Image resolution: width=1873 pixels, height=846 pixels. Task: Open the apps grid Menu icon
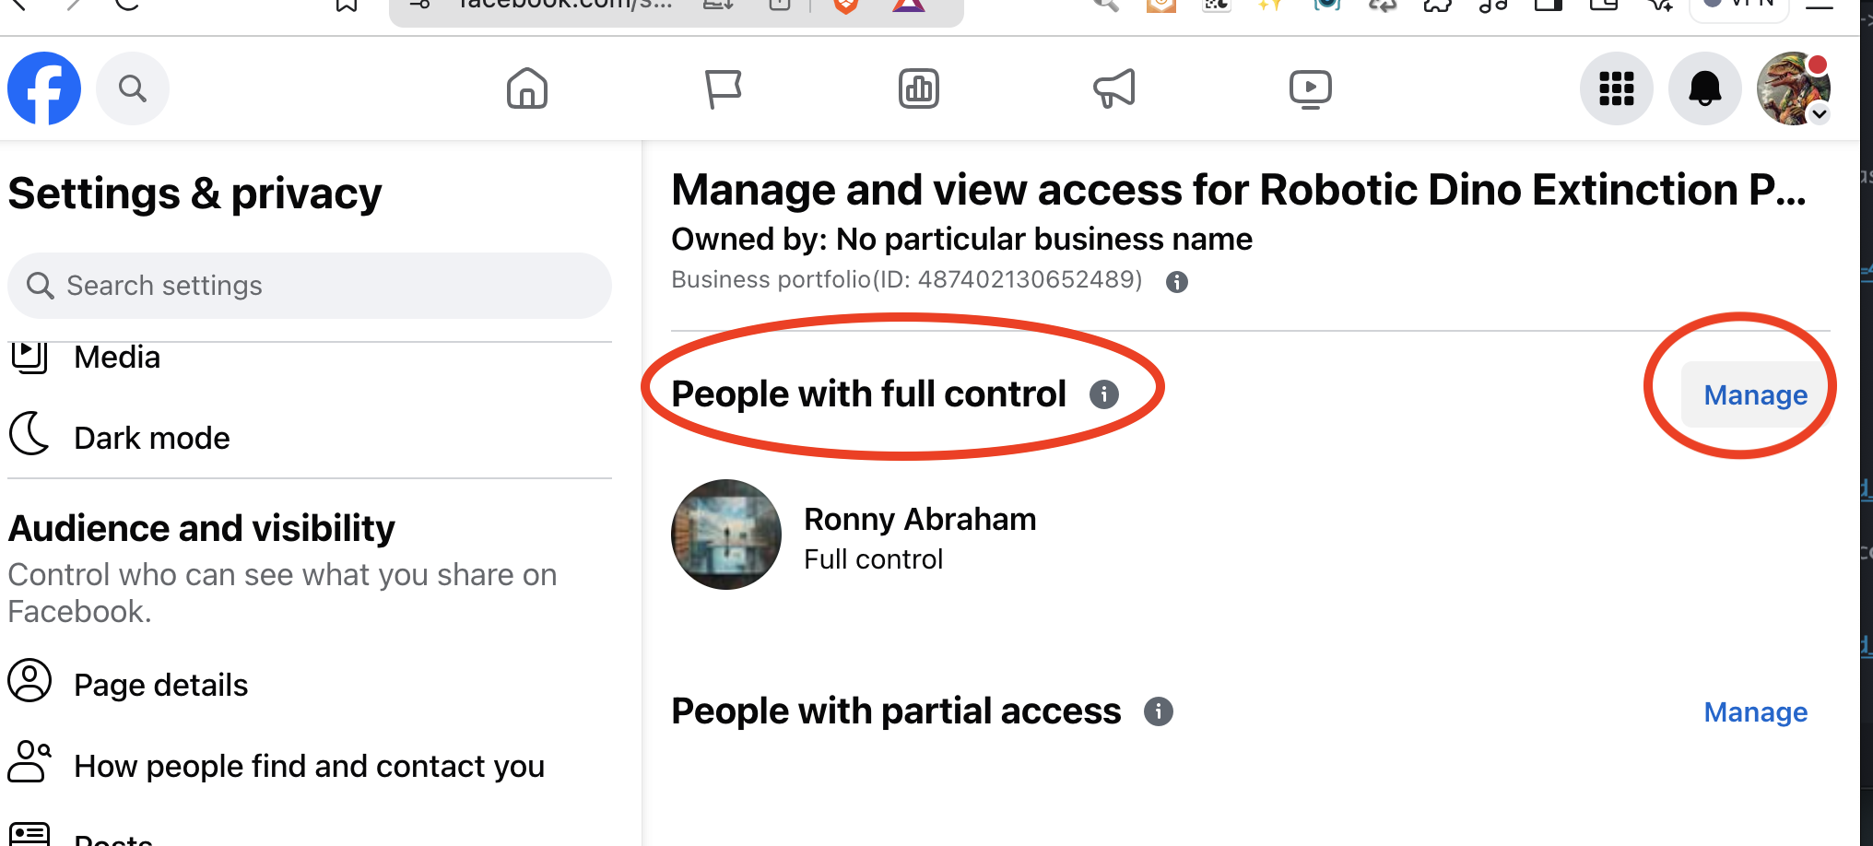1616,88
